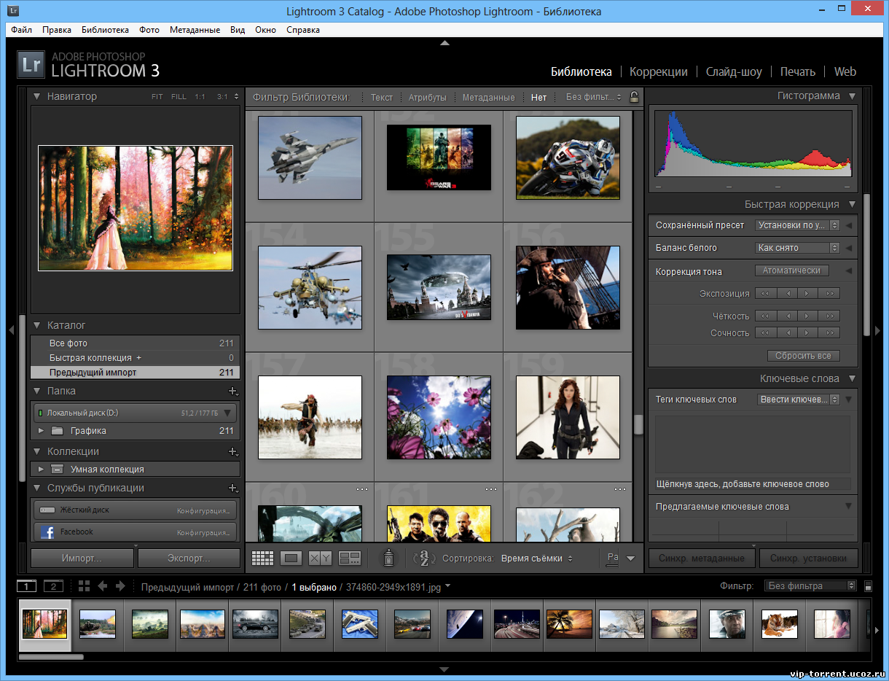The height and width of the screenshot is (681, 889).
Task: Open Survey view in toolbar
Action: 350,559
